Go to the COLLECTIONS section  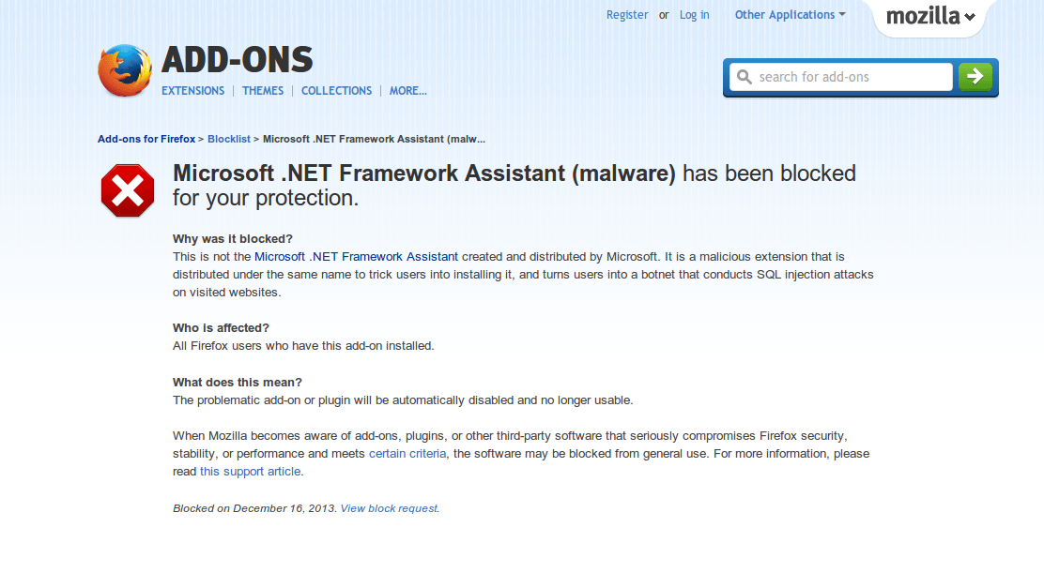[x=336, y=90]
